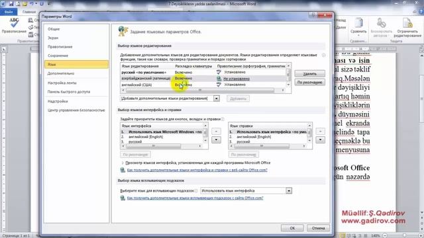Click the Не установлено link
Image resolution: width=424 pixels, height=238 pixels.
(x=237, y=79)
